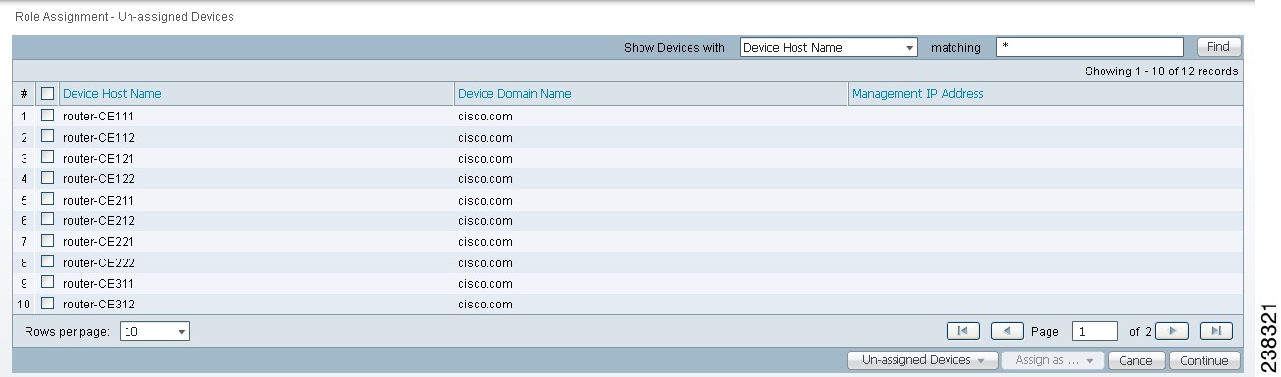This screenshot has height=377, width=1281.
Task: Select the router-CE211 host name text
Action: coord(99,201)
